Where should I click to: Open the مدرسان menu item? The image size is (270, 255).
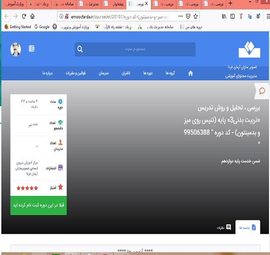pos(104,73)
